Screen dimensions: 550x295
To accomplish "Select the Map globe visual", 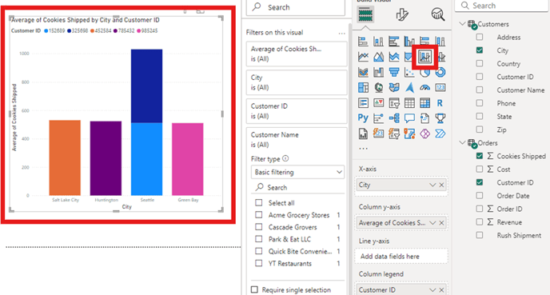I will coord(378,87).
